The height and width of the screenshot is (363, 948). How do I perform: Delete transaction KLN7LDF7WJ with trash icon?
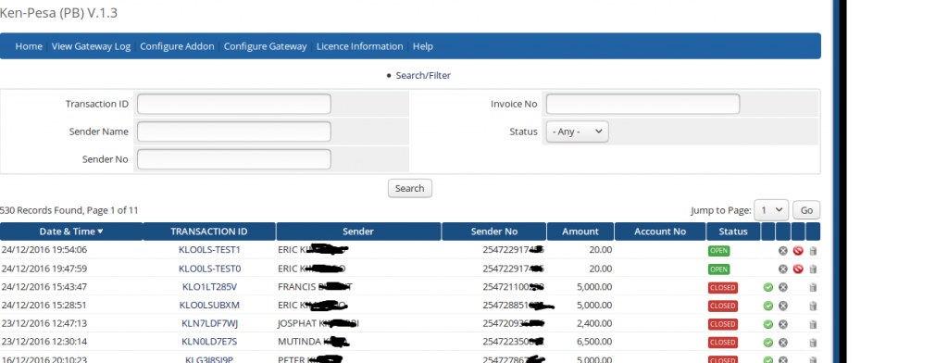pyautogui.click(x=813, y=325)
